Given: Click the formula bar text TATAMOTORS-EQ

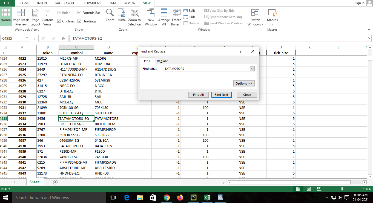Looking at the screenshot, I should [87, 39].
